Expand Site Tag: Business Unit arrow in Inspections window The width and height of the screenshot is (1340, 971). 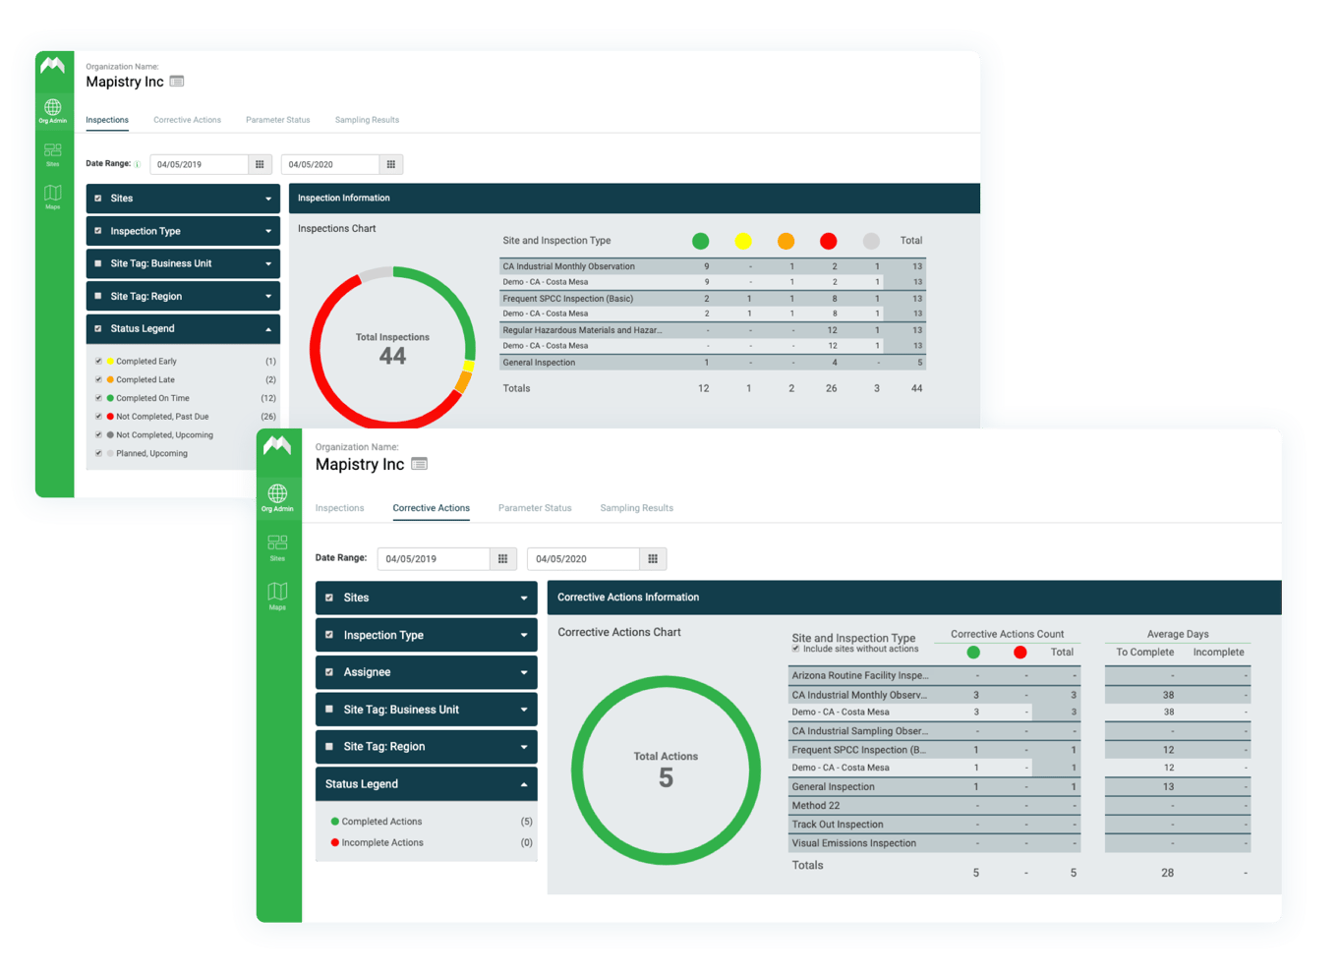[268, 263]
